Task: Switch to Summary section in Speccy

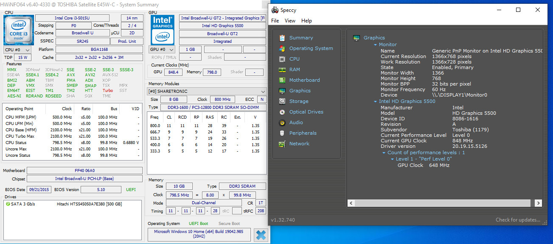Action: (301, 38)
